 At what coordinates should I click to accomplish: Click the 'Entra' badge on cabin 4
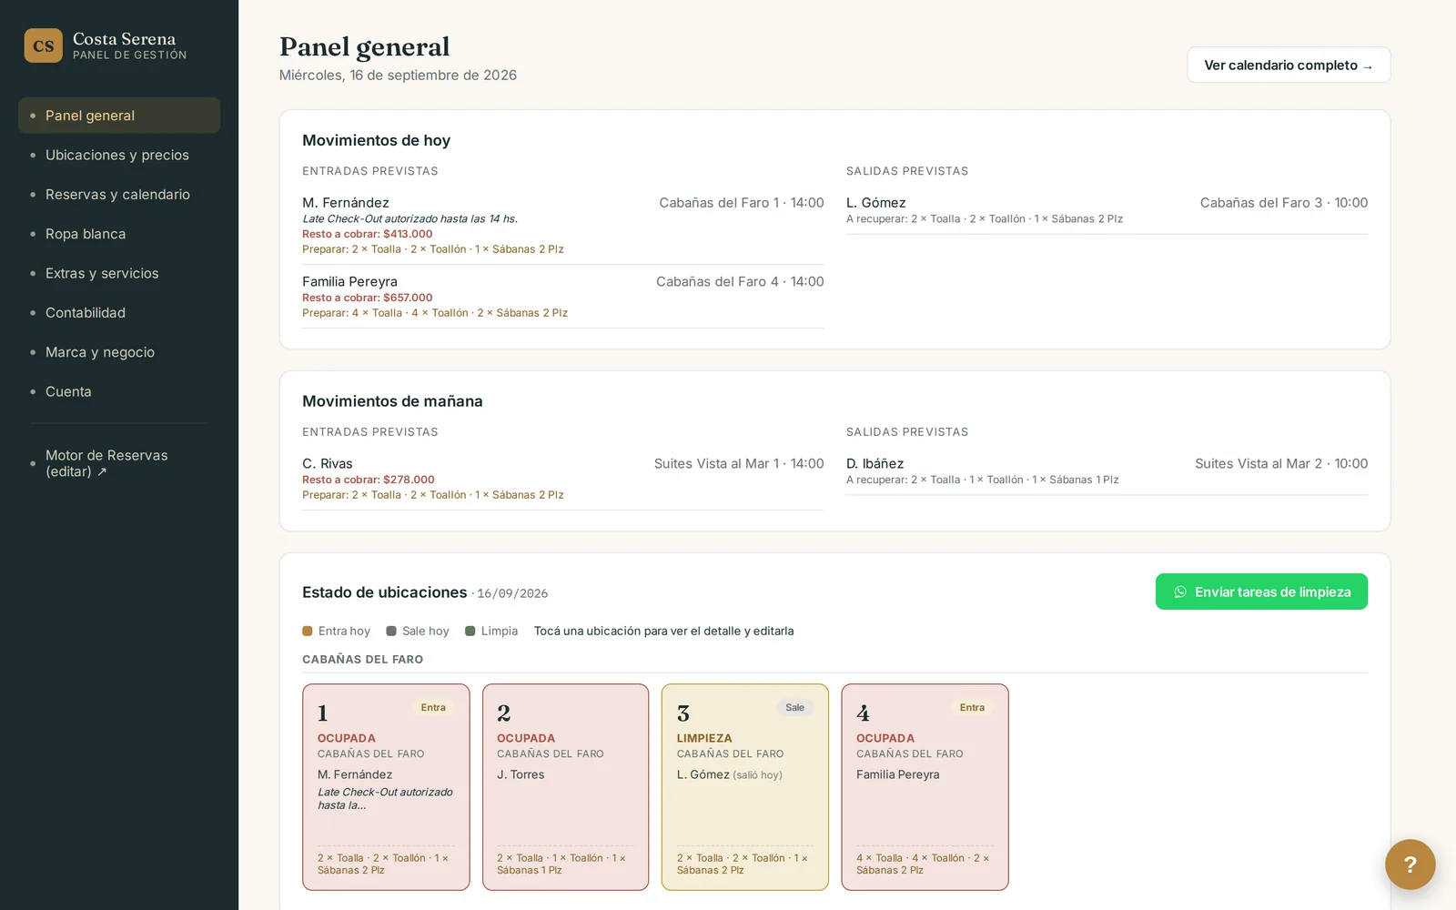(x=972, y=707)
